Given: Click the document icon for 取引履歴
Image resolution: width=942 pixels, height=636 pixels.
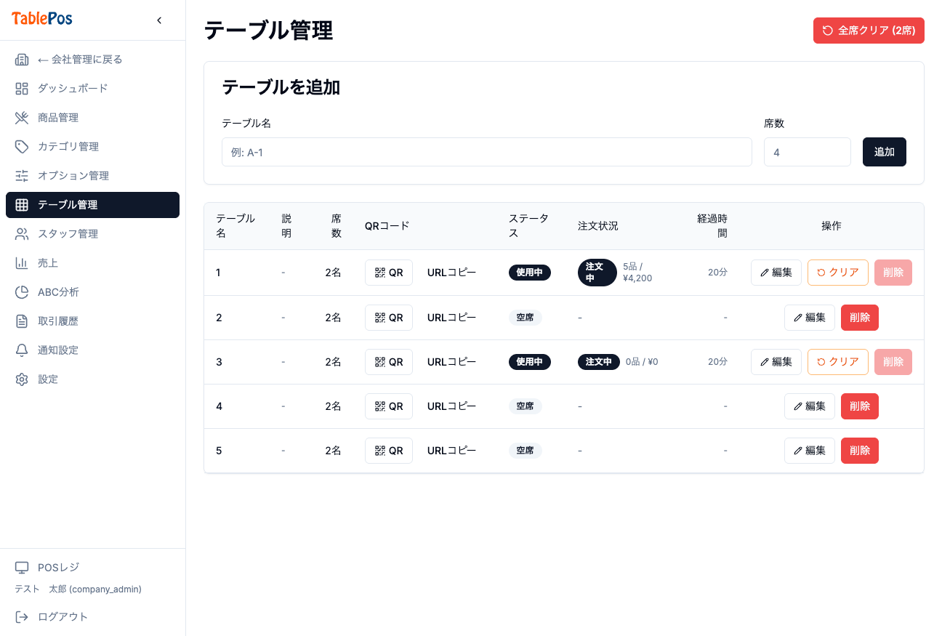Looking at the screenshot, I should tap(22, 321).
